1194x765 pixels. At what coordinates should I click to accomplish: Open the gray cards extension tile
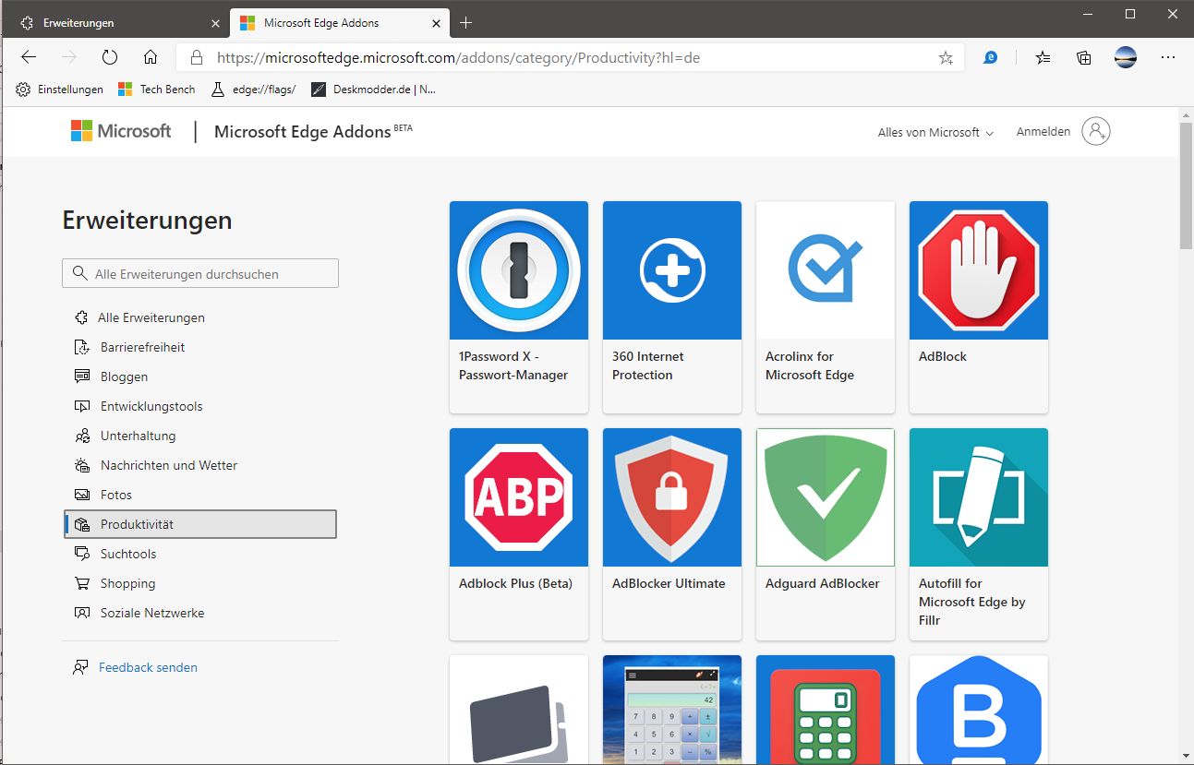click(519, 710)
